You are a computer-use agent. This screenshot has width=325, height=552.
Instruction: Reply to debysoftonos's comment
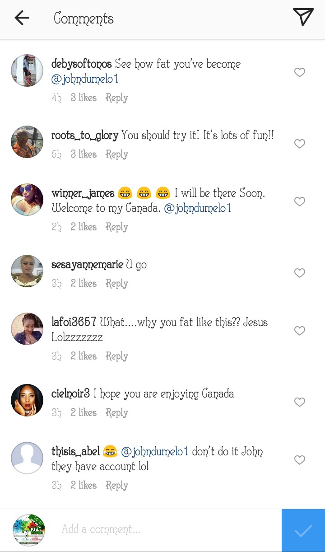(x=116, y=98)
